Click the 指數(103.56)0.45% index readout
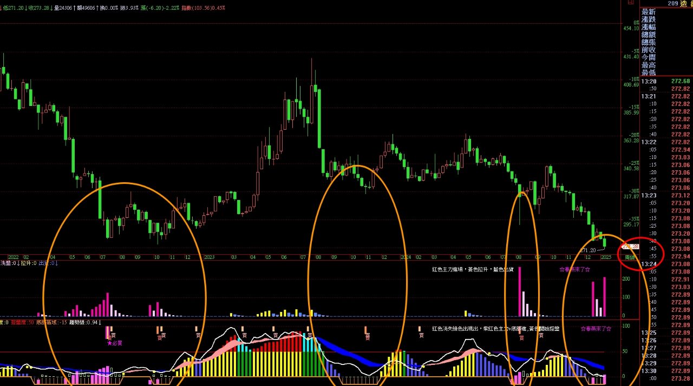 point(203,8)
